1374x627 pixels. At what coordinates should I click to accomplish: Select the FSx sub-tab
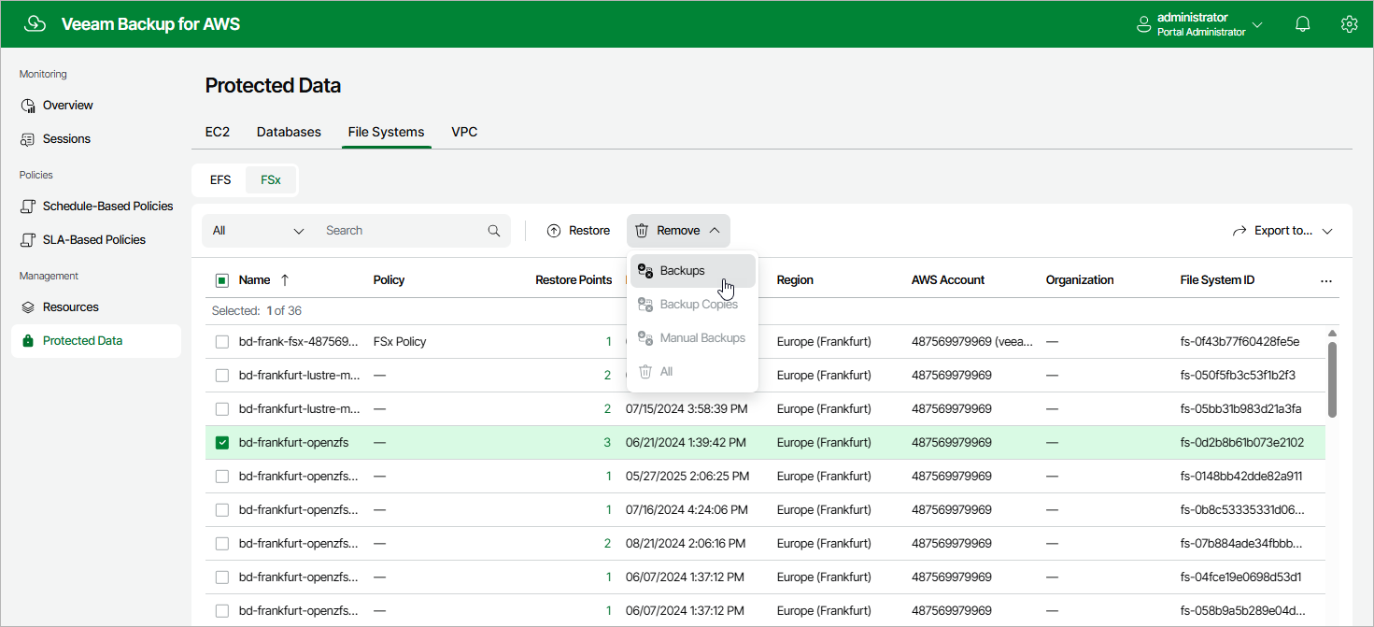[x=271, y=180]
